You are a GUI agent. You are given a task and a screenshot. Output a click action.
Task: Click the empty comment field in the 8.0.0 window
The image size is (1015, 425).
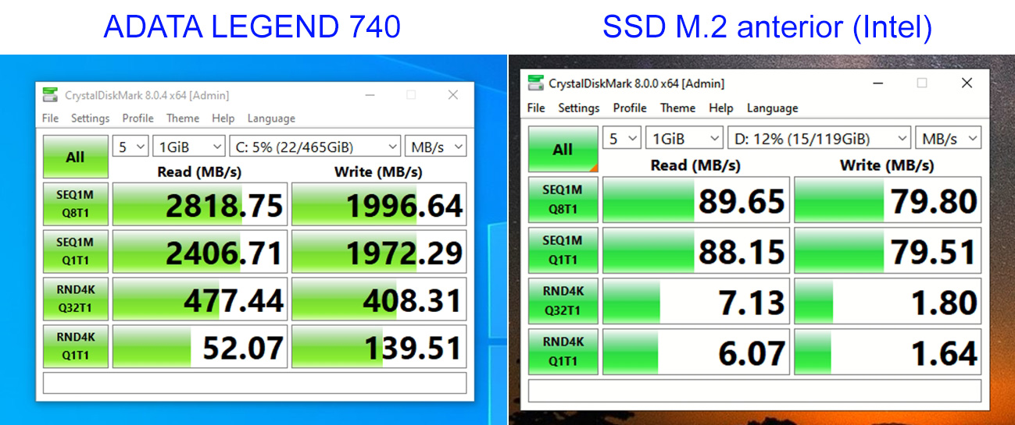(x=754, y=390)
